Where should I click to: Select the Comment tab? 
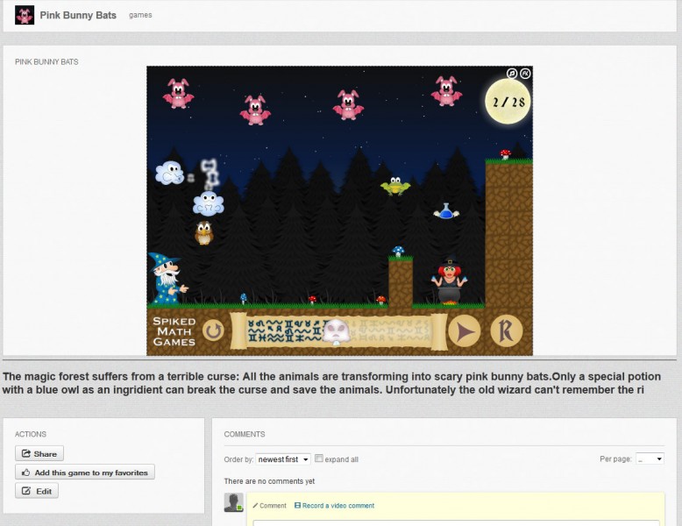tap(270, 506)
